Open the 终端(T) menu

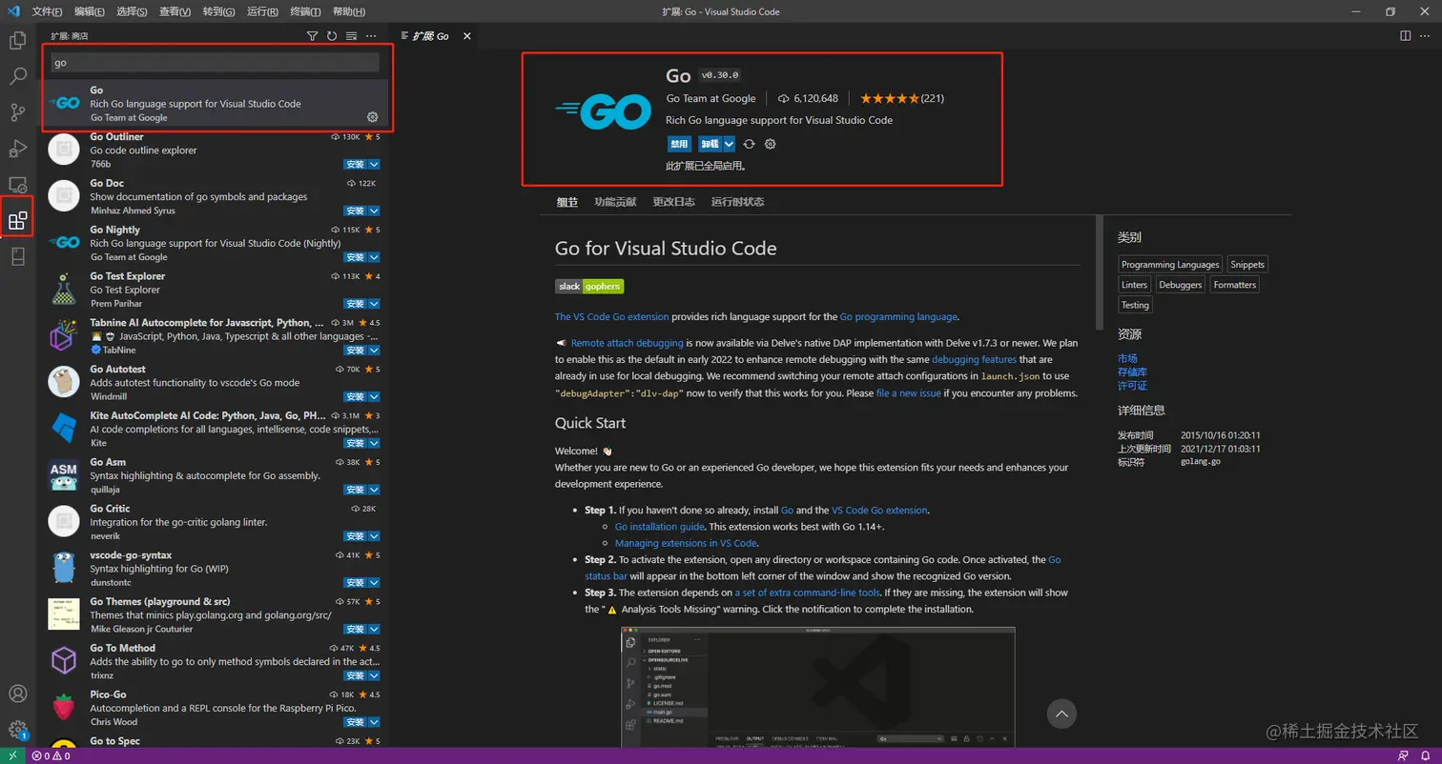coord(305,11)
